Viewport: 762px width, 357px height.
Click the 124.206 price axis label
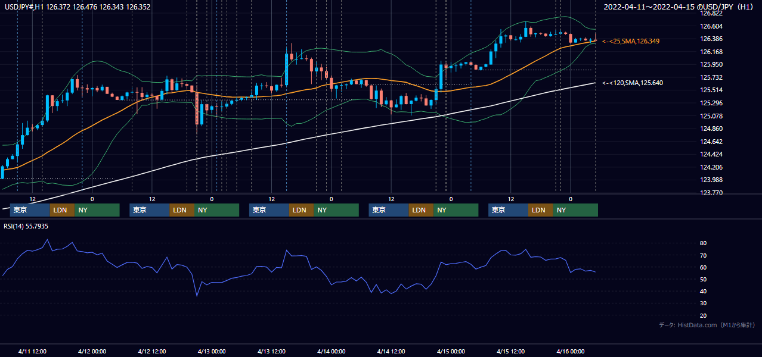[711, 167]
